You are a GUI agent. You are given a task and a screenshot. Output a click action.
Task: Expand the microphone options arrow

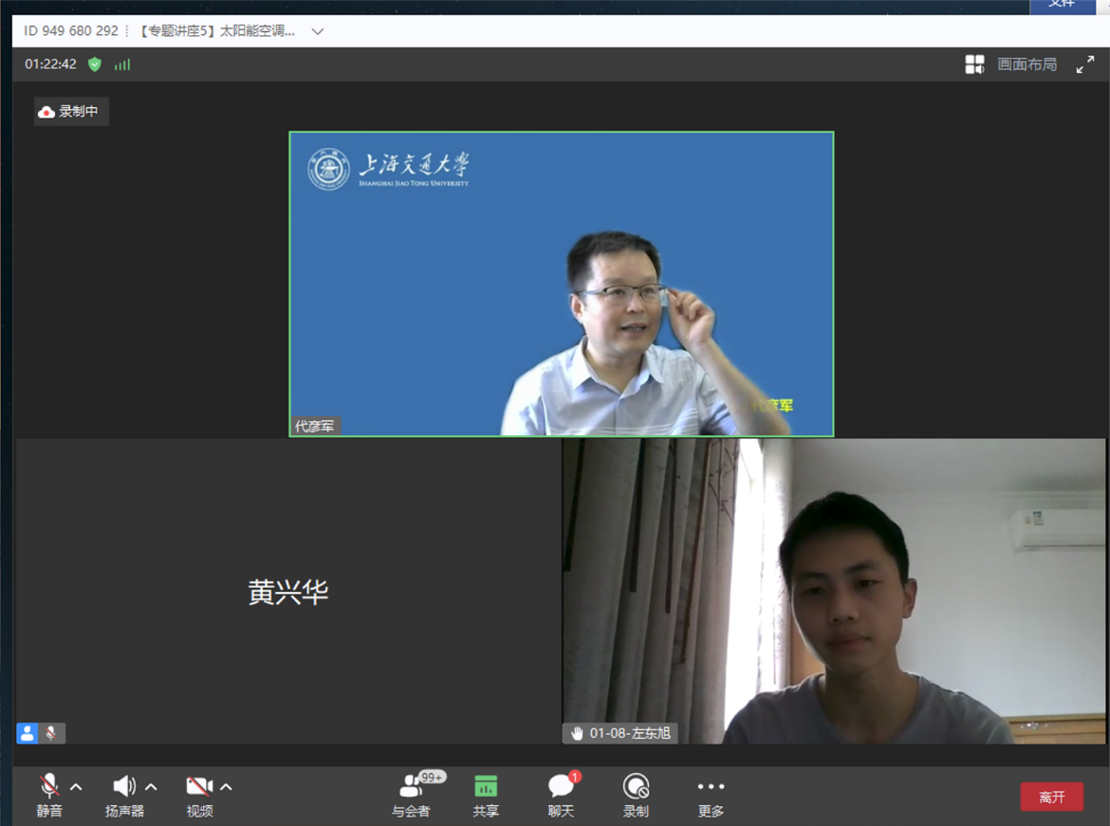tap(76, 787)
